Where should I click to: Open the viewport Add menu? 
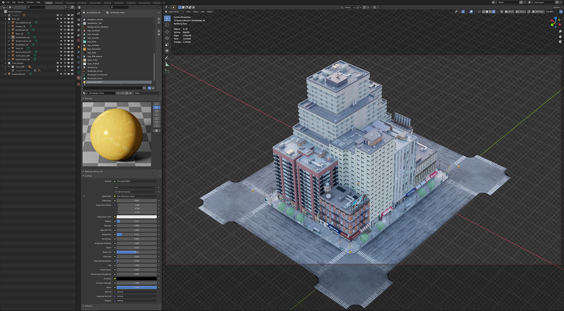tap(203, 12)
